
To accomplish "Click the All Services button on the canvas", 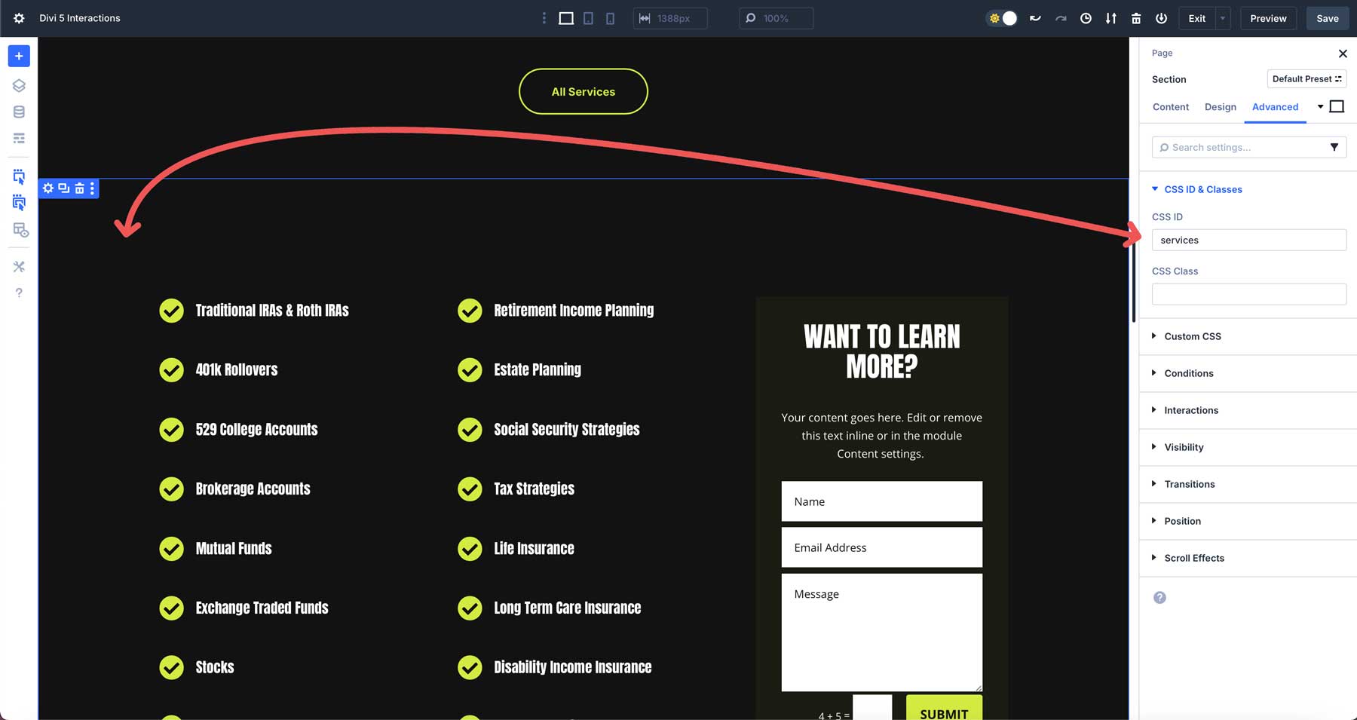I will pyautogui.click(x=583, y=91).
